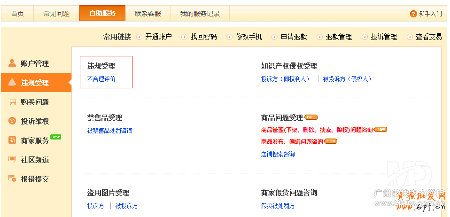The width and height of the screenshot is (450, 217).
Task: Click the shopping cart icon beside 购买问题
Action: (12, 102)
